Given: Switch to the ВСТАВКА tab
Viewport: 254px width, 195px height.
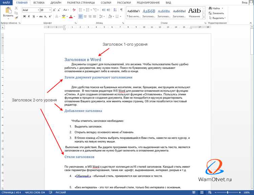Looking at the screenshot, I should pos(39,3).
